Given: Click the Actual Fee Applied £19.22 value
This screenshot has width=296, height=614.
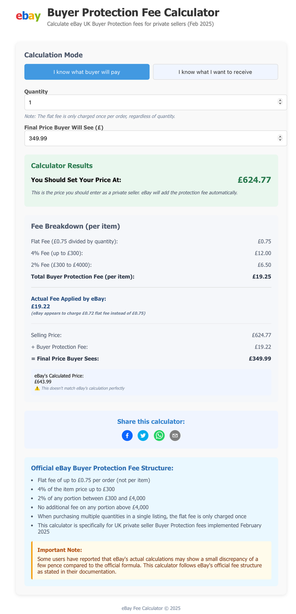Looking at the screenshot, I should click(40, 306).
